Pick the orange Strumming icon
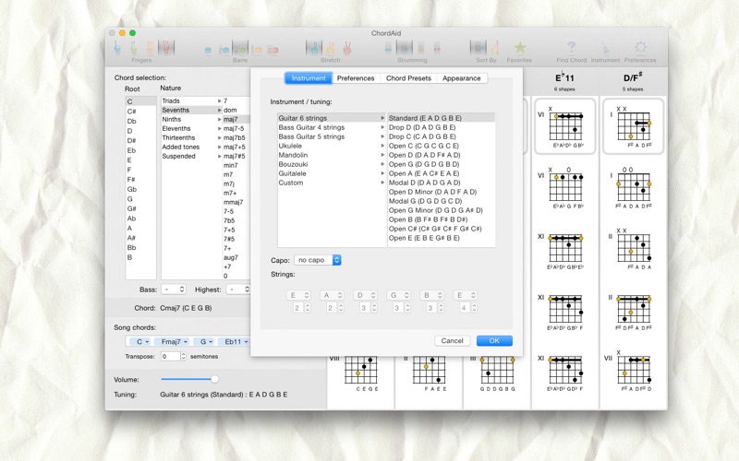The height and width of the screenshot is (461, 739). point(421,48)
